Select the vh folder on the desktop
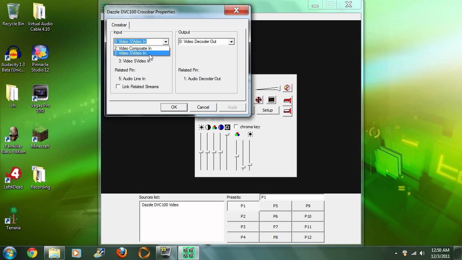This screenshot has height=260, width=462. point(13,96)
